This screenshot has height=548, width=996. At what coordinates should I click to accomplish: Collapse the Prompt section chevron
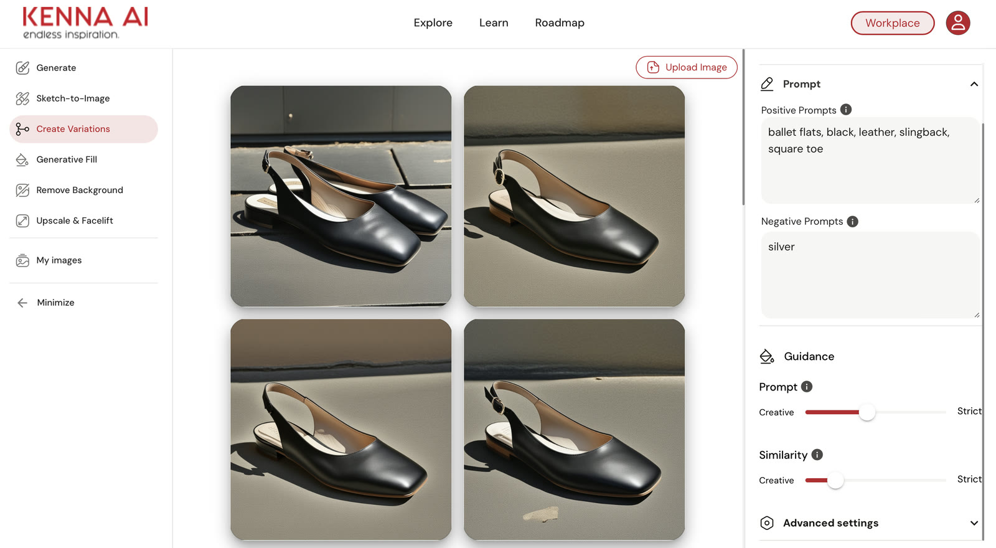974,84
